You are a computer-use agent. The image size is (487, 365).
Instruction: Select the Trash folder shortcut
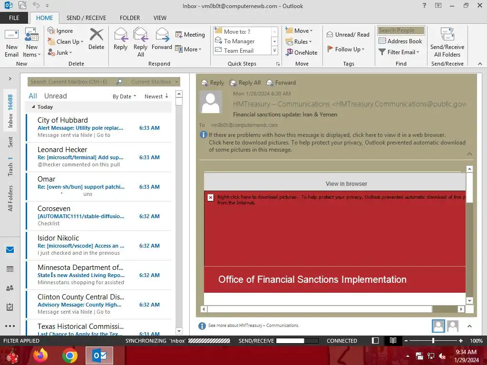10,166
